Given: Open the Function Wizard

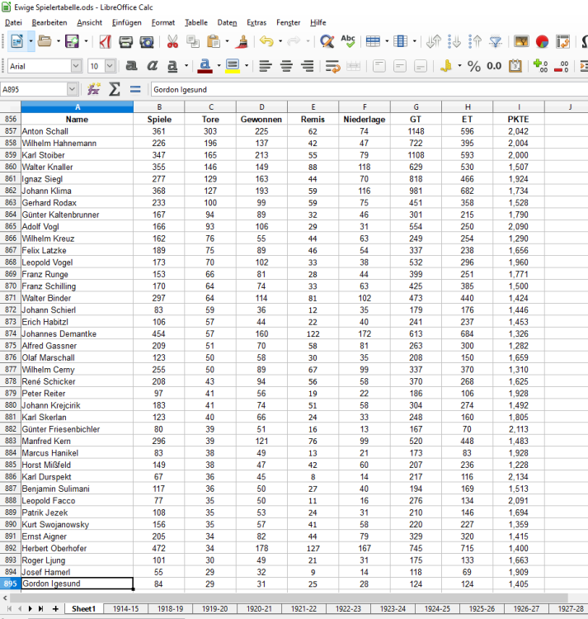Looking at the screenshot, I should point(94,89).
